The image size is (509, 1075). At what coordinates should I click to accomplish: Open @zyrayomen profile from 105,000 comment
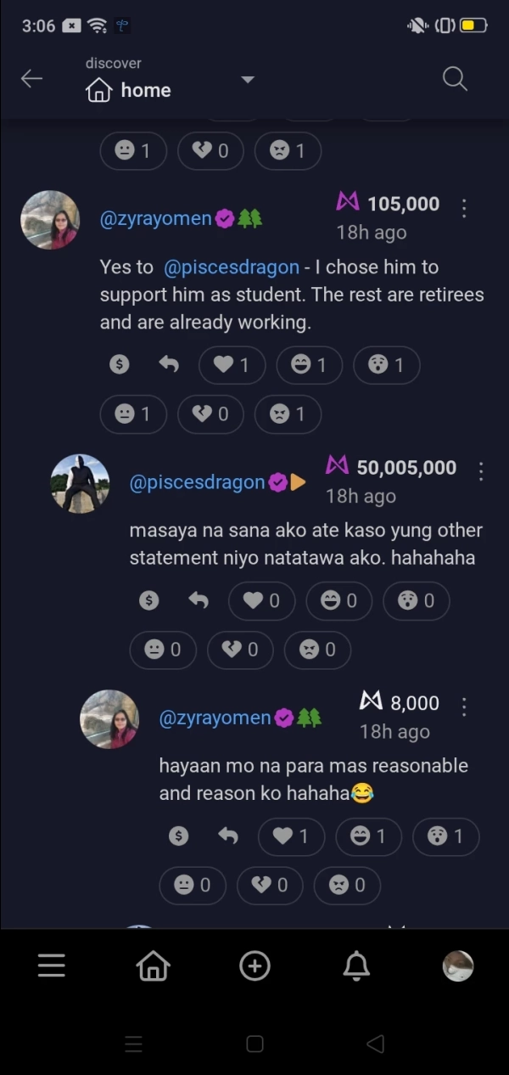point(155,218)
